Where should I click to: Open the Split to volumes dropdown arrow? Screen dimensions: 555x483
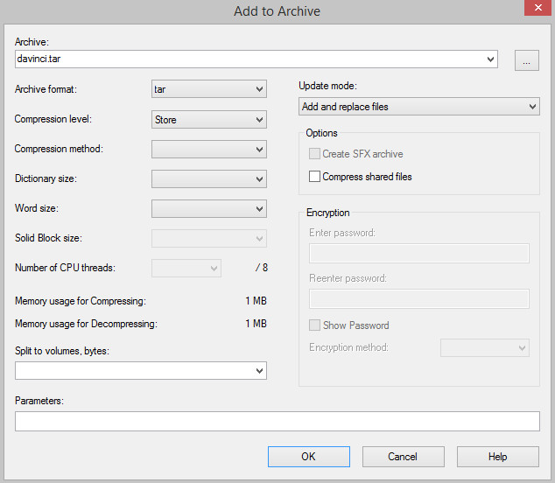coord(259,371)
